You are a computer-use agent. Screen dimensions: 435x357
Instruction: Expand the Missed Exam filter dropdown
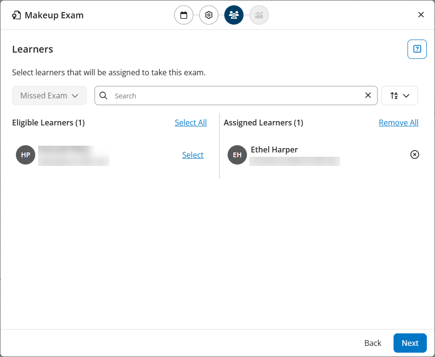point(49,96)
